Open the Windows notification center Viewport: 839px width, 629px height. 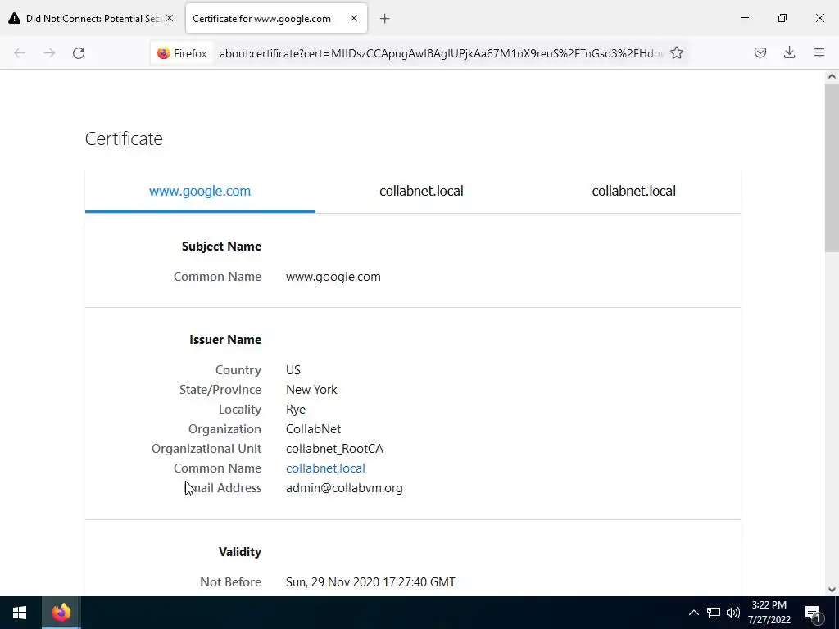(x=814, y=613)
